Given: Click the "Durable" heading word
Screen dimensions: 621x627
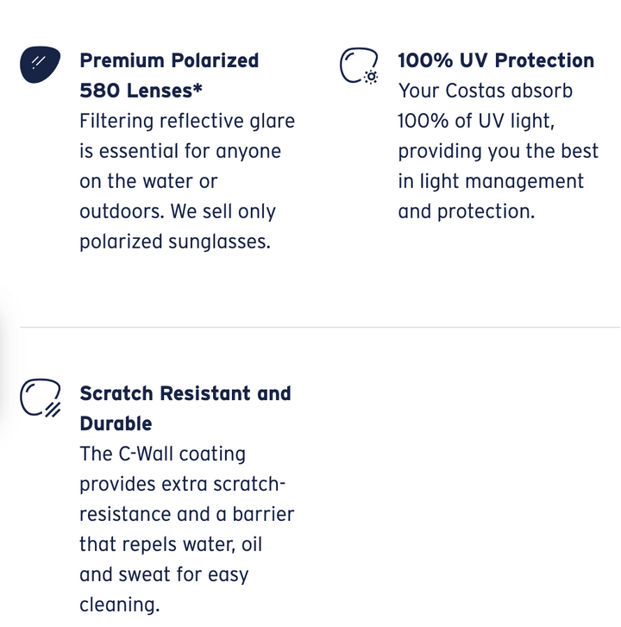Looking at the screenshot, I should tap(116, 423).
